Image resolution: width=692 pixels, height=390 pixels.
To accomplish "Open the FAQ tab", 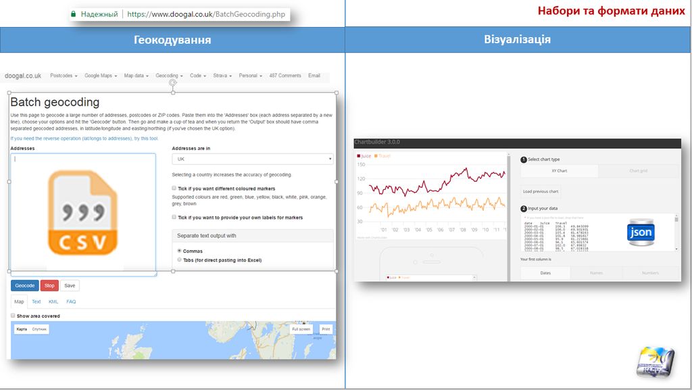I will 71,301.
